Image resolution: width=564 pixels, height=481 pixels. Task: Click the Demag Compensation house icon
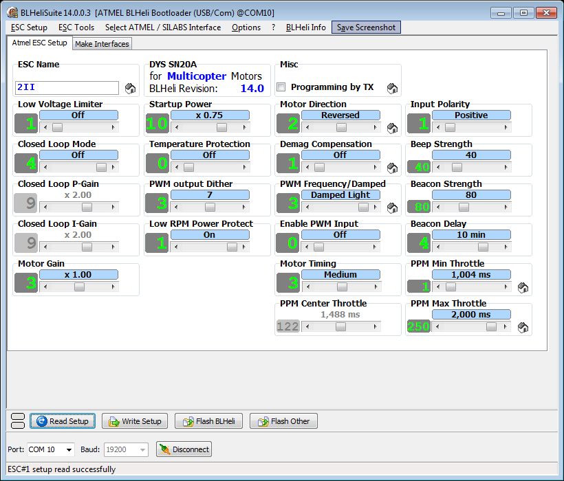click(392, 168)
